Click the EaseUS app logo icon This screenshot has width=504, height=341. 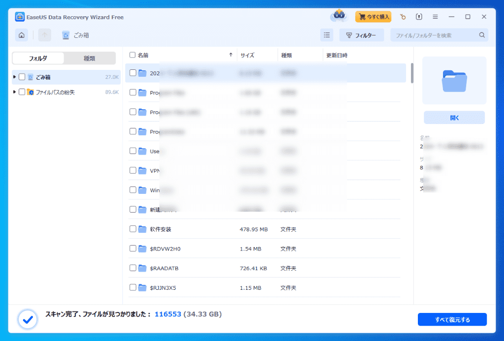20,17
